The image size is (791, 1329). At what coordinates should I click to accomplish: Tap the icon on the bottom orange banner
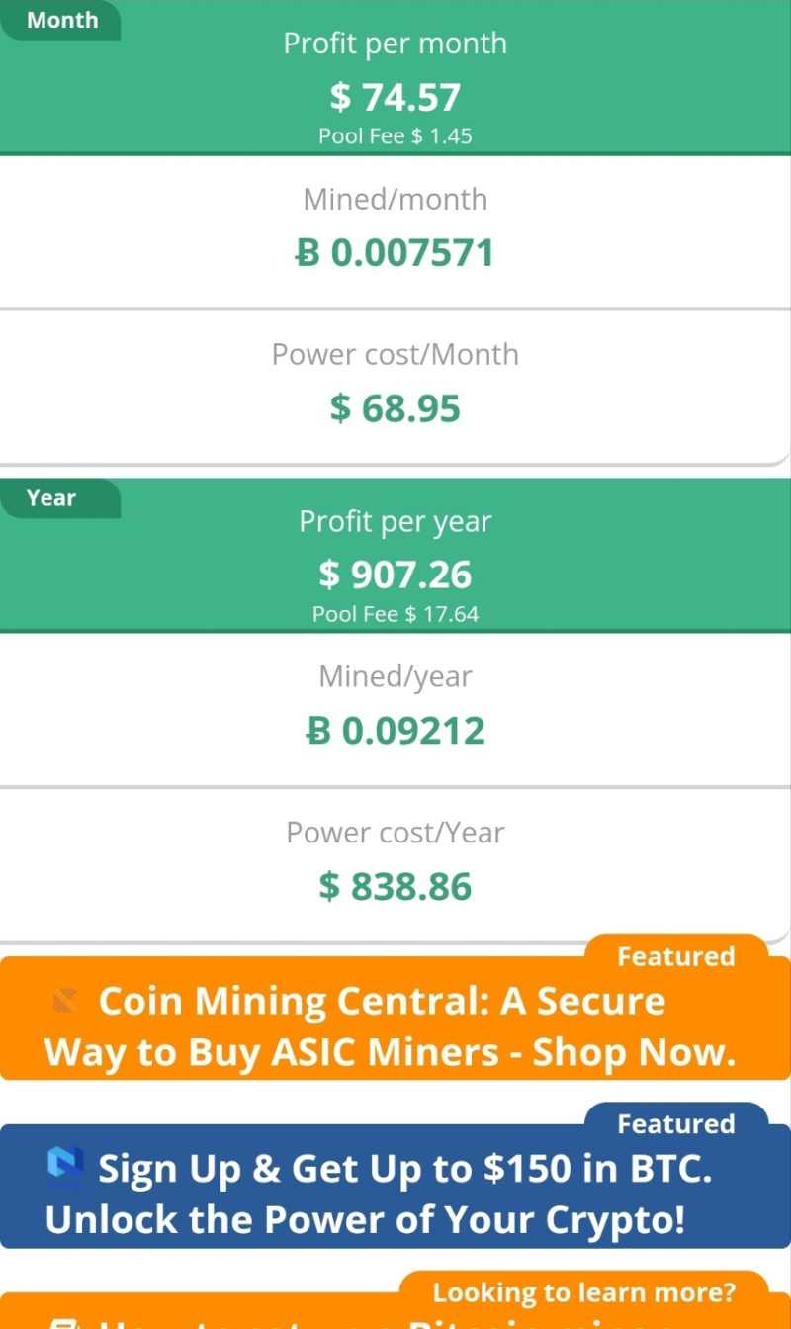pyautogui.click(x=65, y=1323)
